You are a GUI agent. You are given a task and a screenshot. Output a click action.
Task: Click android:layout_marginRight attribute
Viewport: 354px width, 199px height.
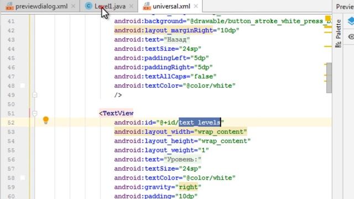[x=164, y=30]
